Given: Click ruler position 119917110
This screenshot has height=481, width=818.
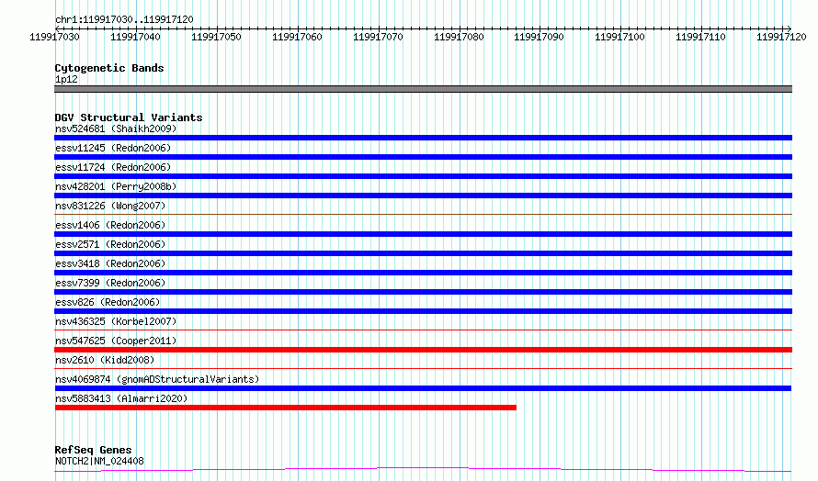Looking at the screenshot, I should (x=700, y=37).
